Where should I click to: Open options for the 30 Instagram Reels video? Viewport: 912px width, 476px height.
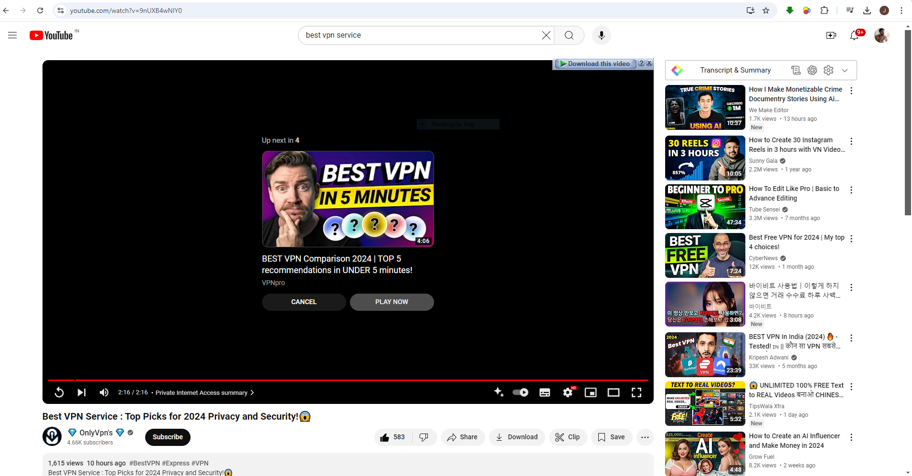click(851, 141)
